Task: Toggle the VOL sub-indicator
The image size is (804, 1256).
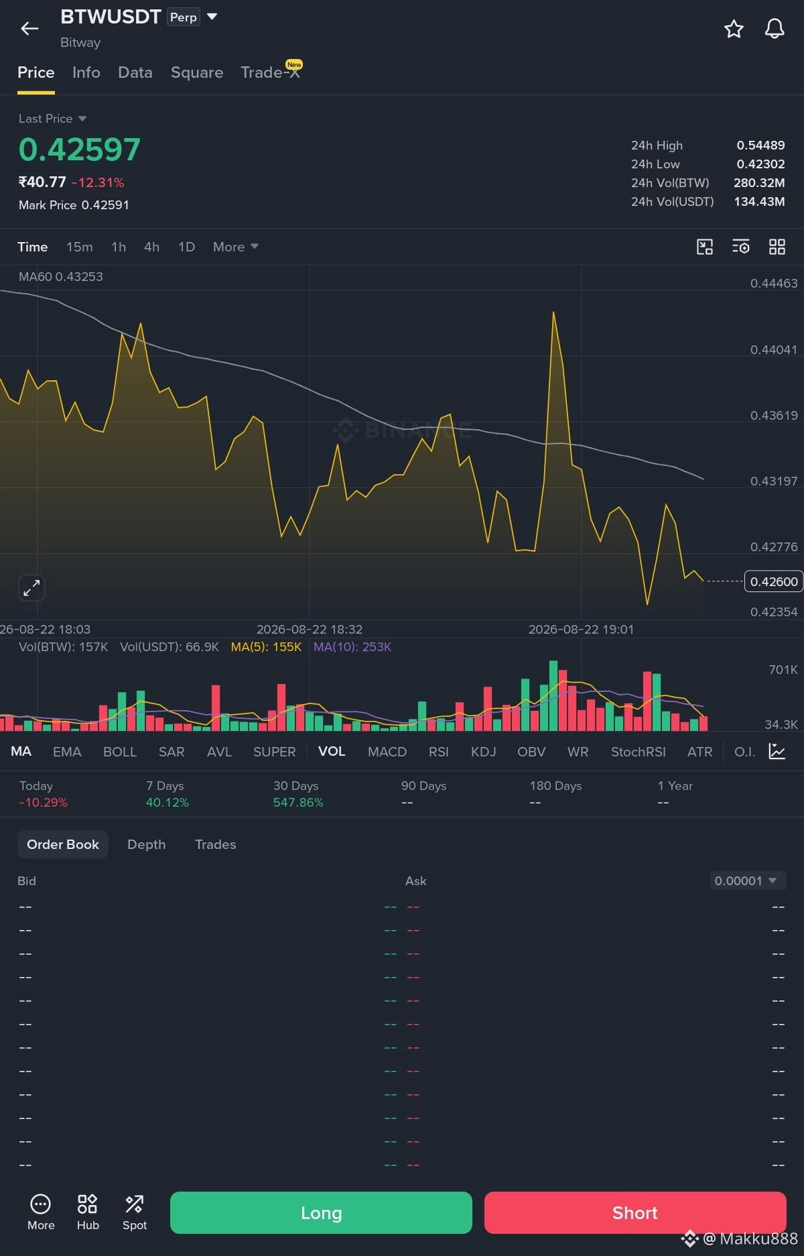Action: [332, 751]
